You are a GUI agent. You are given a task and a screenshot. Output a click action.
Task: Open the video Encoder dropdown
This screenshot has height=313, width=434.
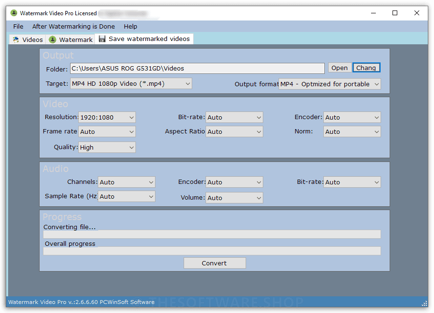tap(352, 117)
